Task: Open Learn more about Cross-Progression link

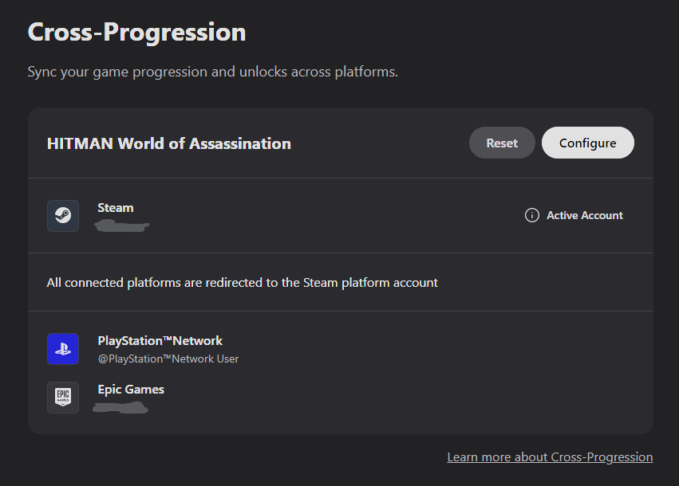Action: click(x=550, y=457)
